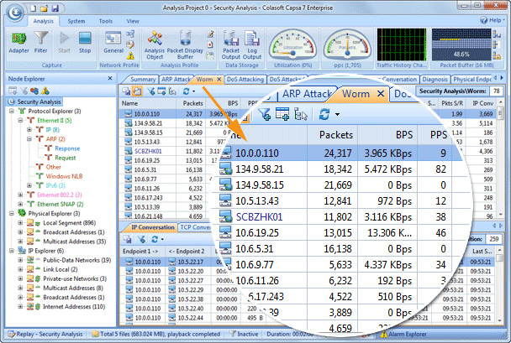Click the Save quick access icon
The image size is (511, 343).
[x=55, y=8]
